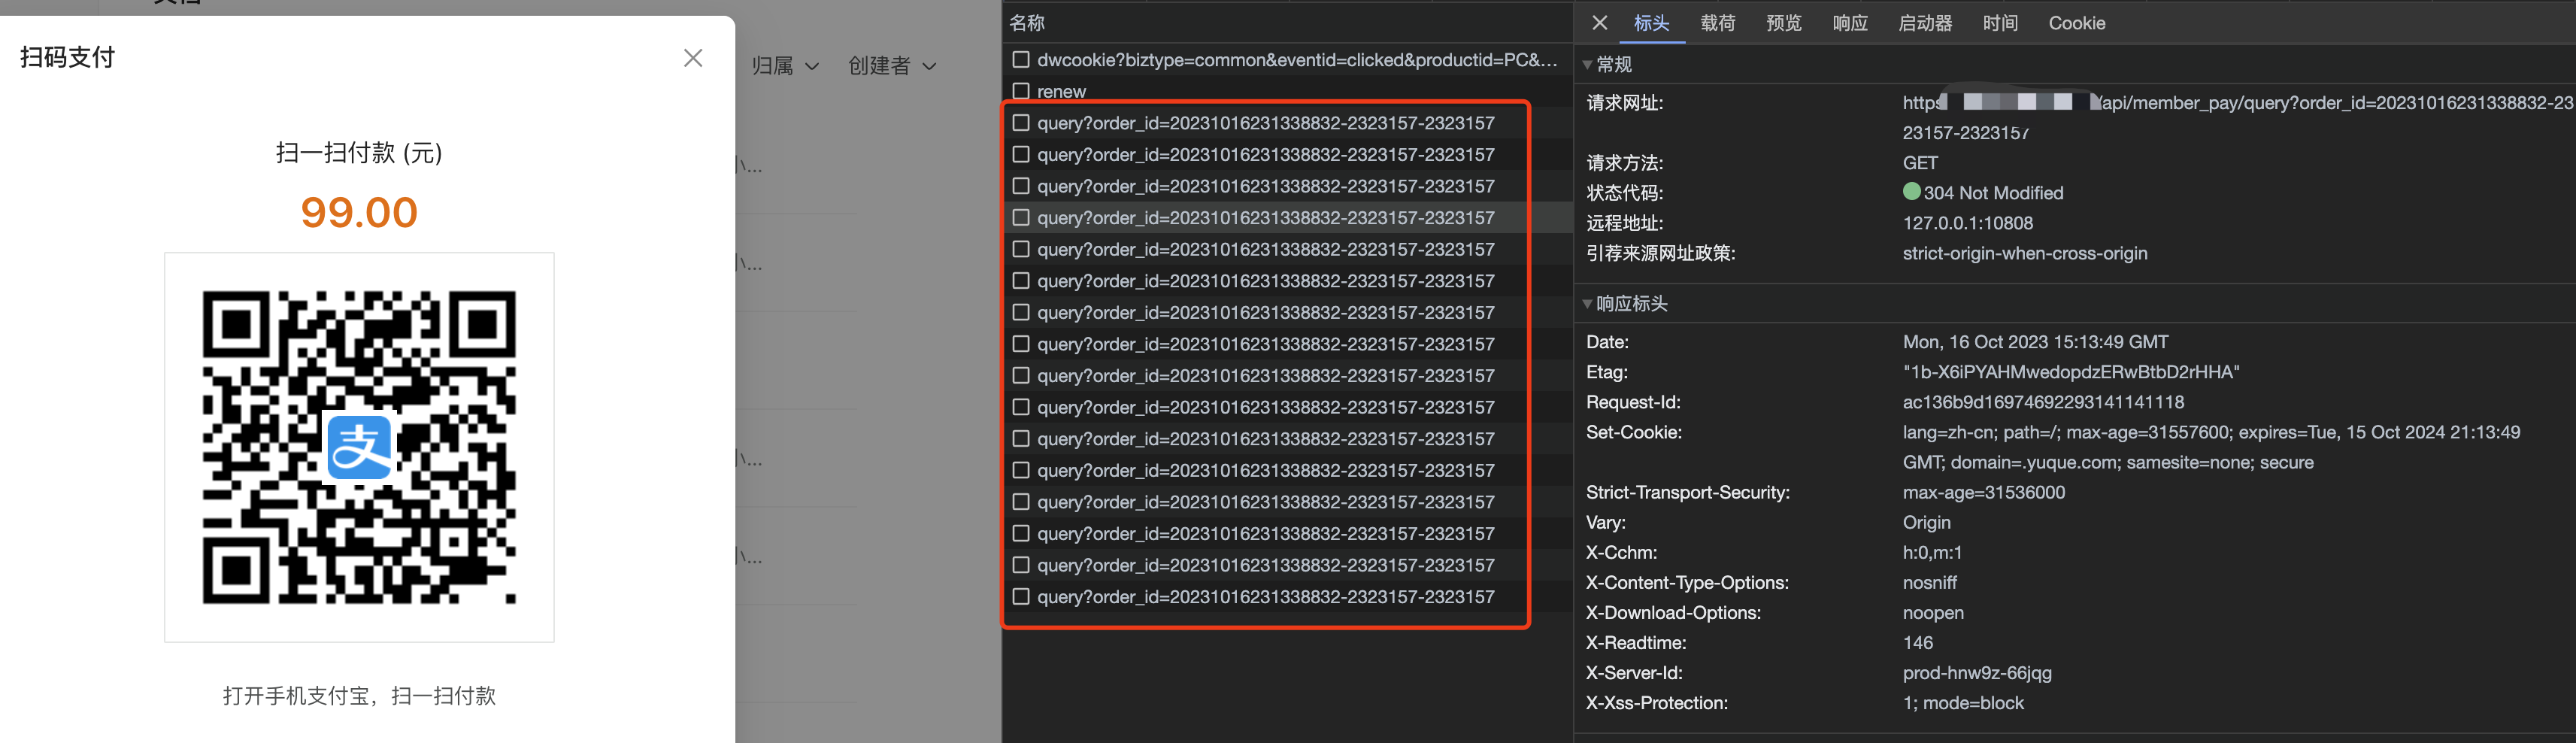
Task: Click the 请求网址 label
Action: coord(1624,102)
